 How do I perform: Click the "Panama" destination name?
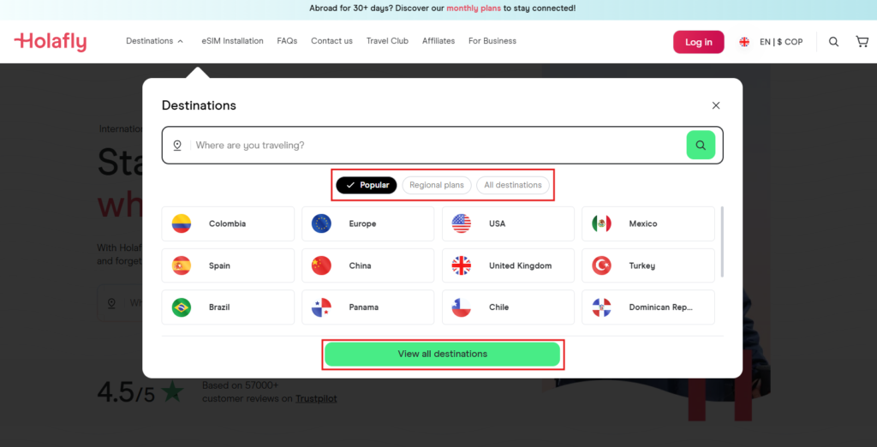(363, 307)
